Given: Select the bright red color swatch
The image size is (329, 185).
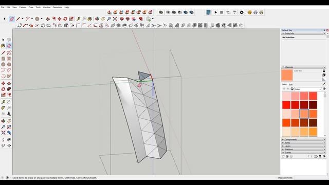Looking at the screenshot, I should (286, 105).
